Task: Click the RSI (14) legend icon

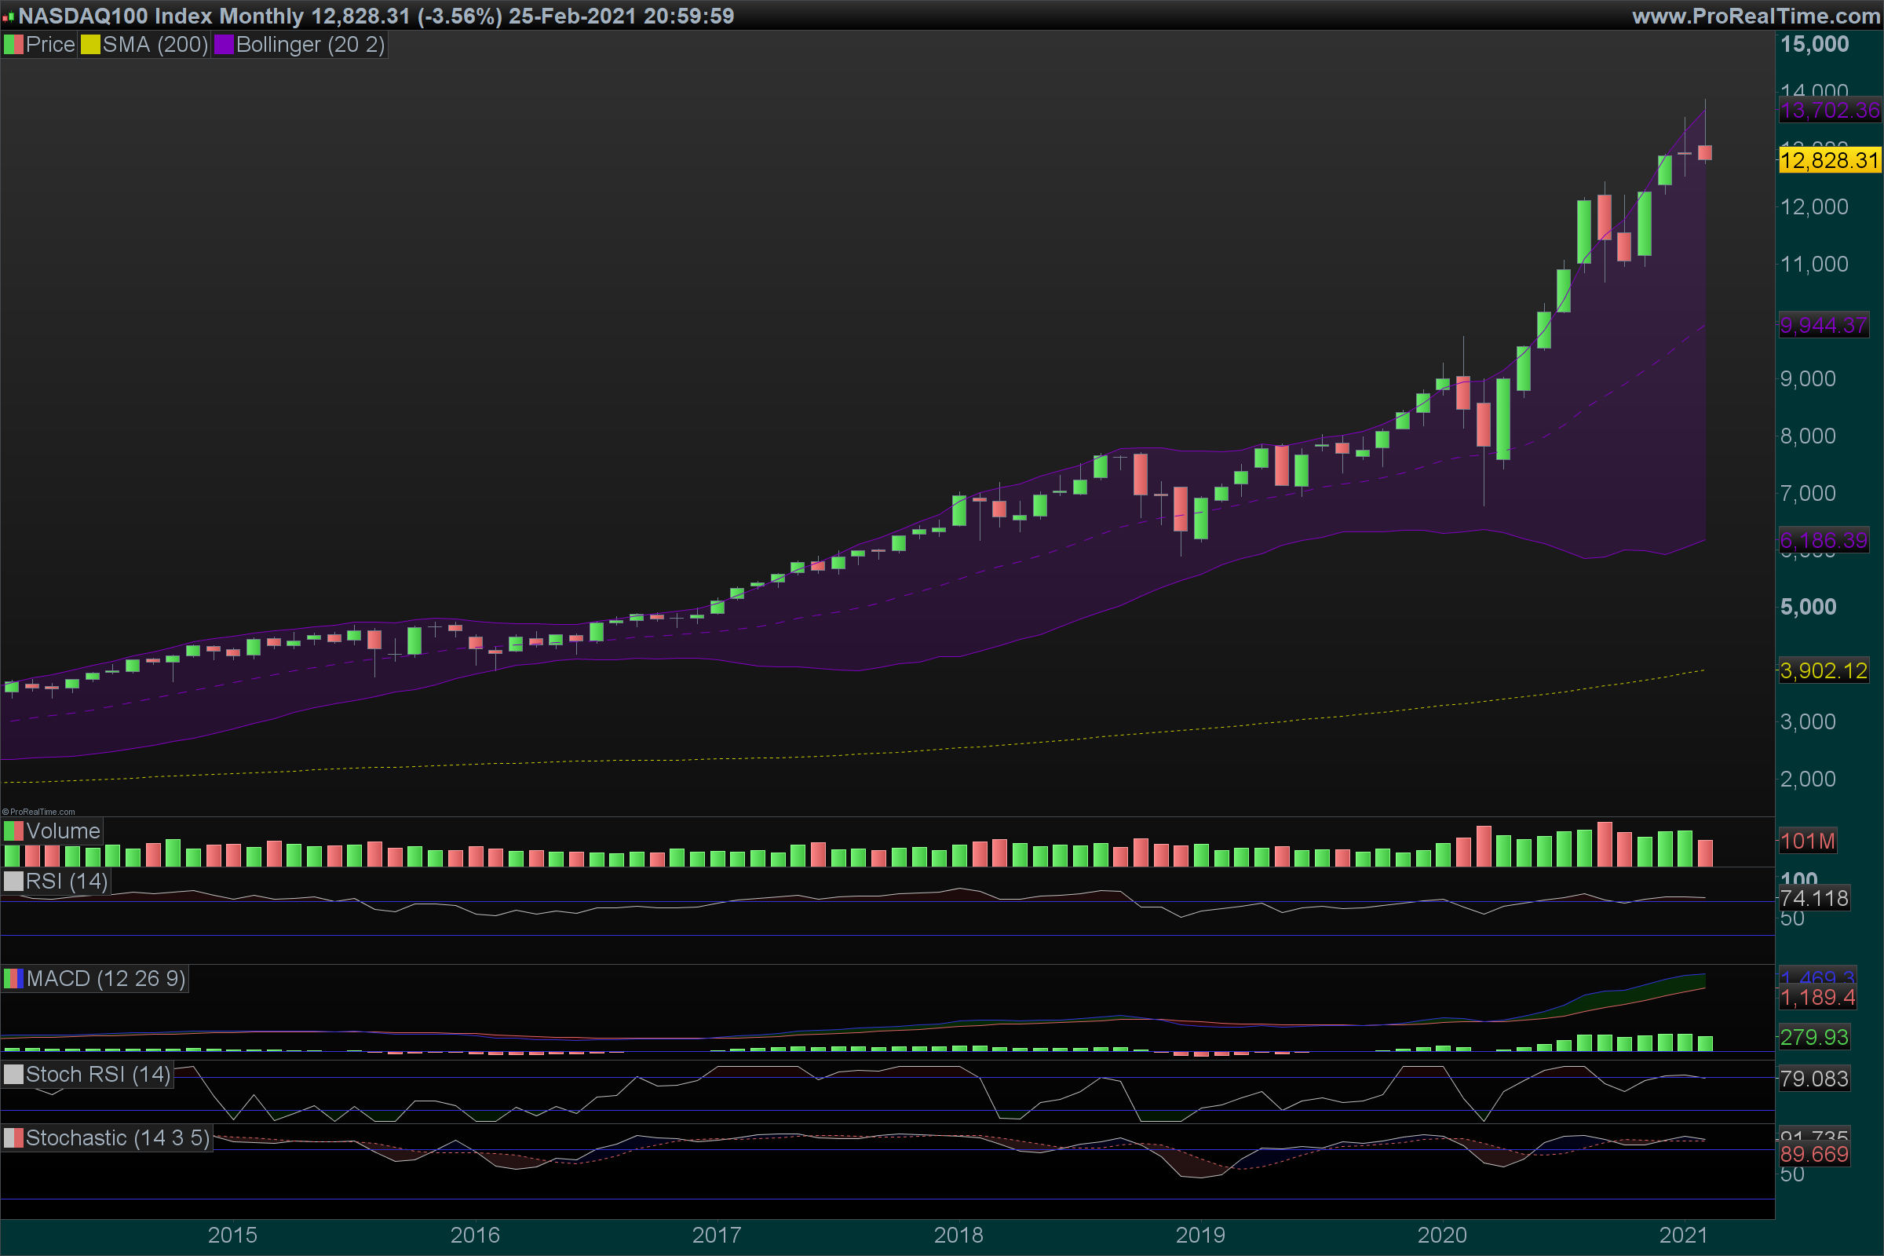Action: click(x=13, y=882)
